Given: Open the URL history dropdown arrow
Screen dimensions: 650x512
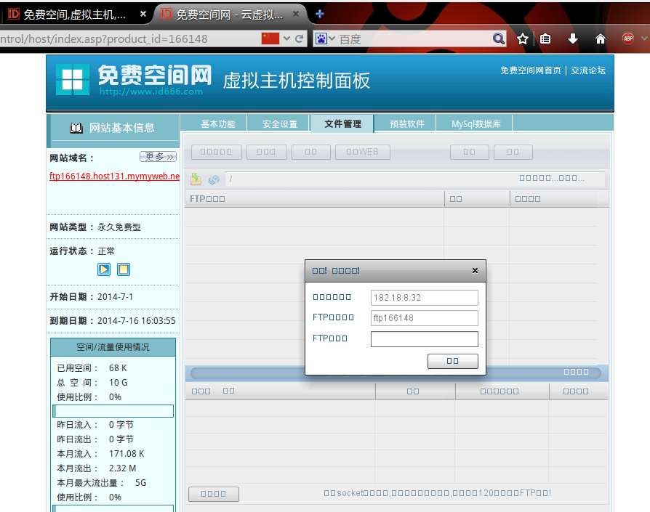Looking at the screenshot, I should [x=286, y=38].
